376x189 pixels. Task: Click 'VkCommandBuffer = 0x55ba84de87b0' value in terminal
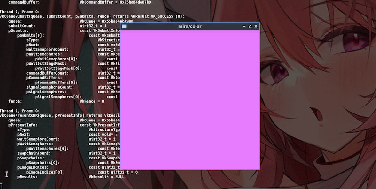(115, 2)
